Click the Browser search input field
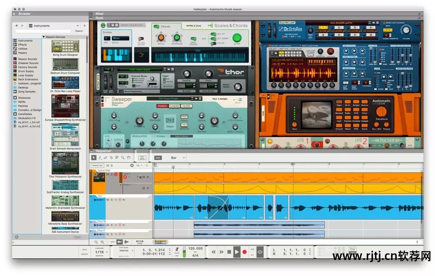Image resolution: width=435 pixels, height=276 pixels. point(43,31)
